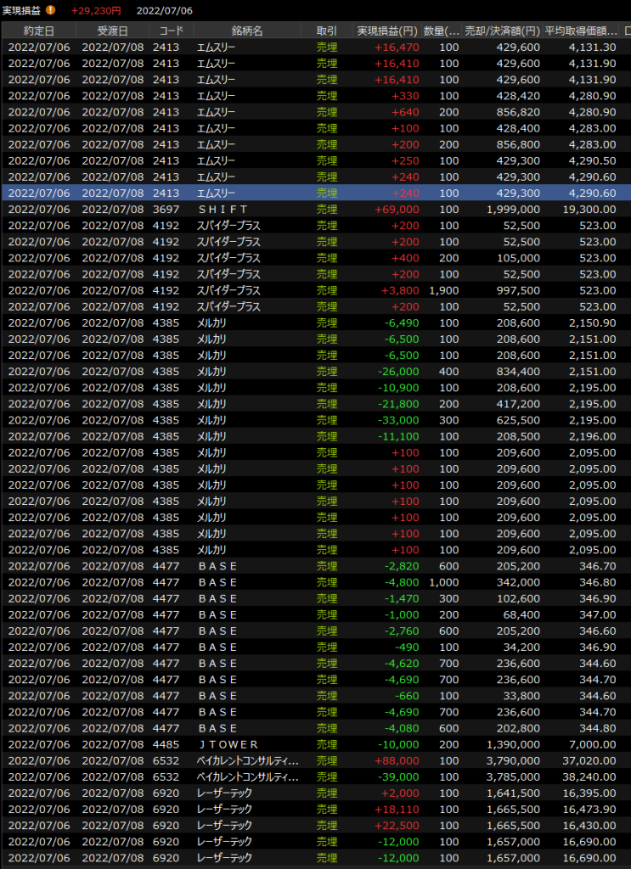Click the 2022/07/06 date at the top

165,10
